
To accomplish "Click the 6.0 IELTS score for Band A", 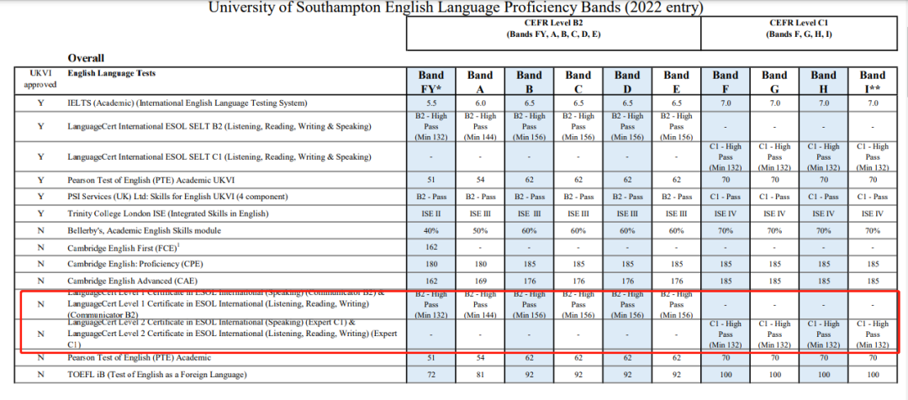I will (x=480, y=103).
